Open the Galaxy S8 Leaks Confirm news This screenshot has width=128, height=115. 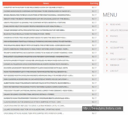point(29,94)
